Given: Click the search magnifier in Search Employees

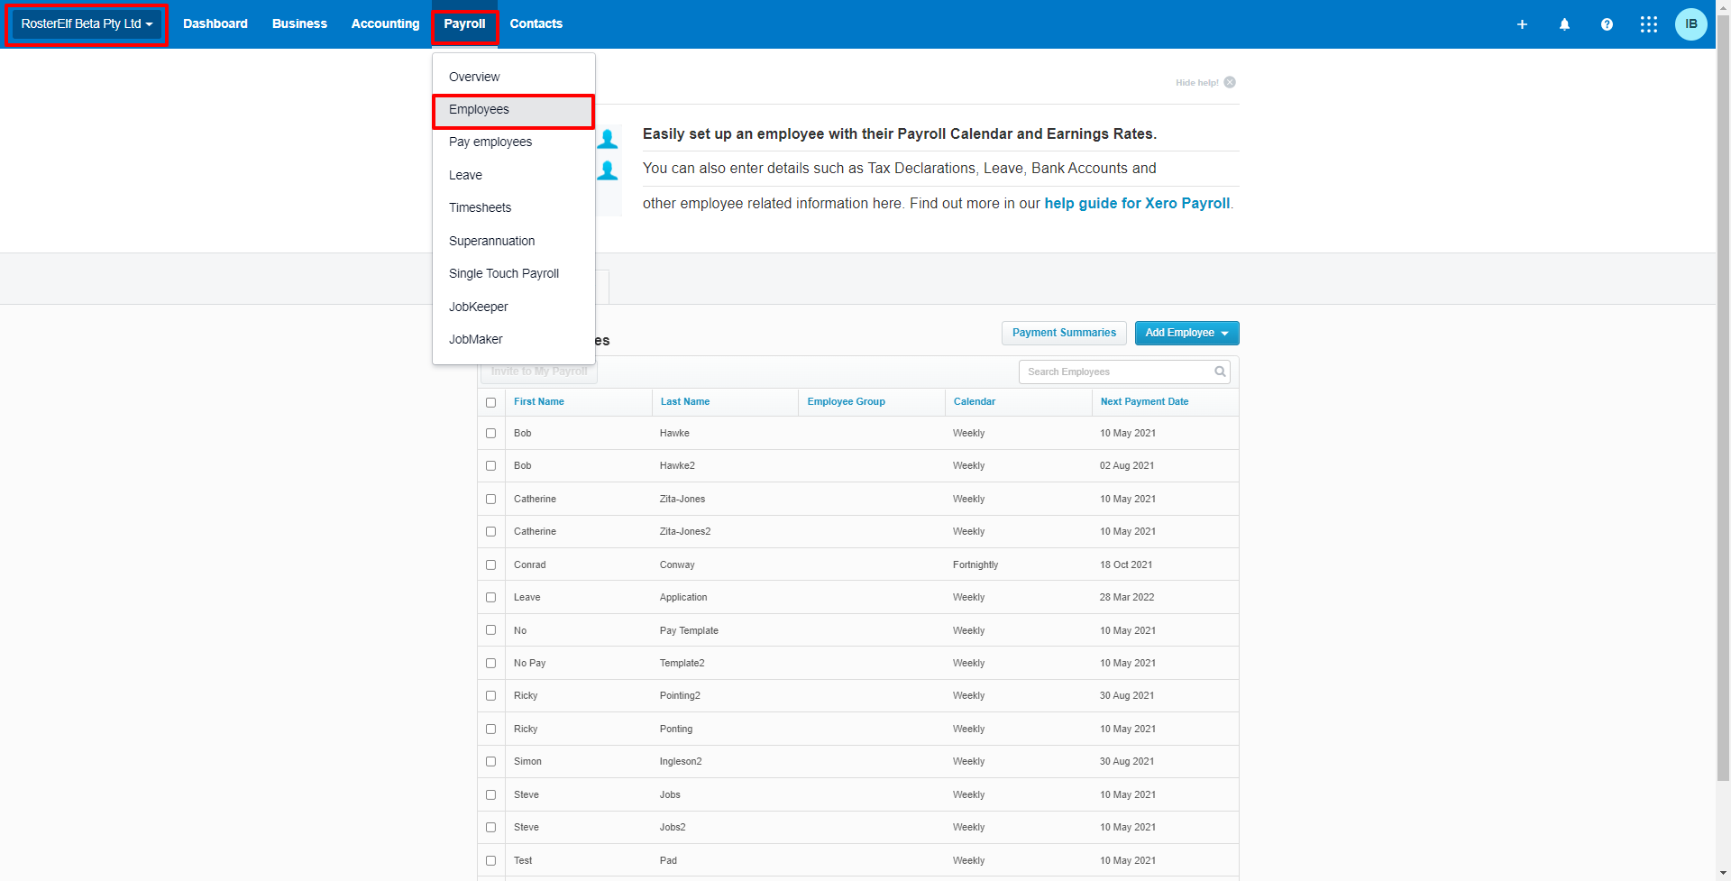Looking at the screenshot, I should click(x=1220, y=372).
